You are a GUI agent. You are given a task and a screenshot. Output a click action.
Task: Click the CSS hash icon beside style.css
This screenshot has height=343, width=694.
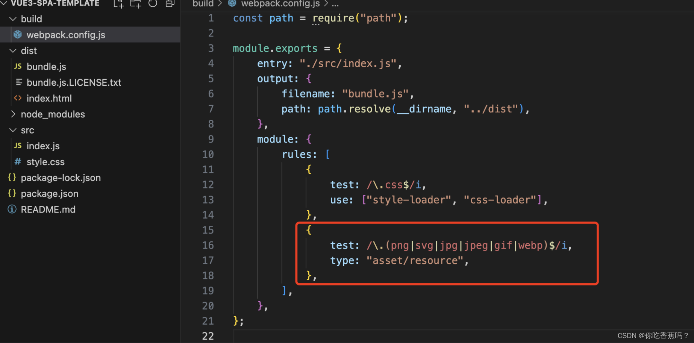point(18,162)
